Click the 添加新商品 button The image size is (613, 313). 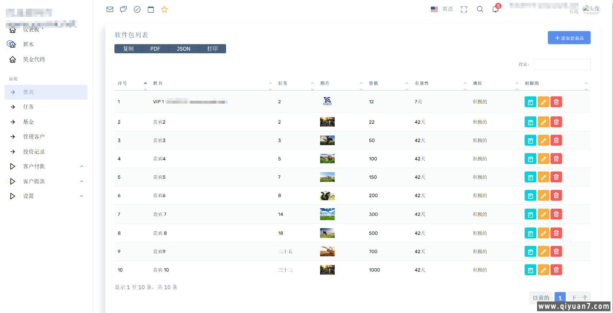point(569,38)
